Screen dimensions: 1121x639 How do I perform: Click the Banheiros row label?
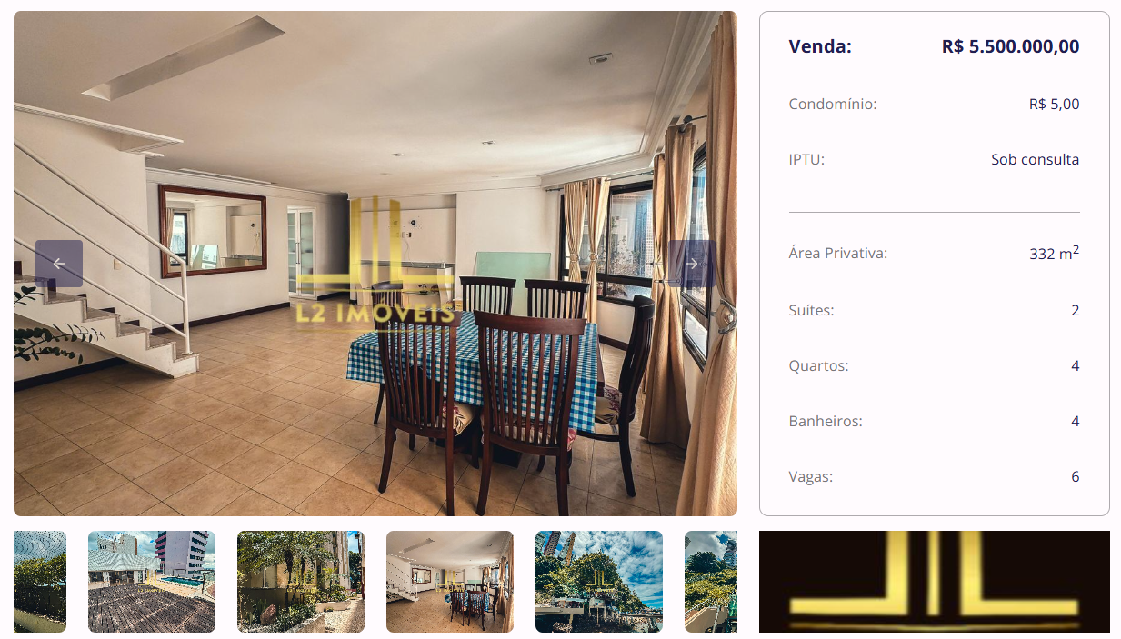[826, 421]
